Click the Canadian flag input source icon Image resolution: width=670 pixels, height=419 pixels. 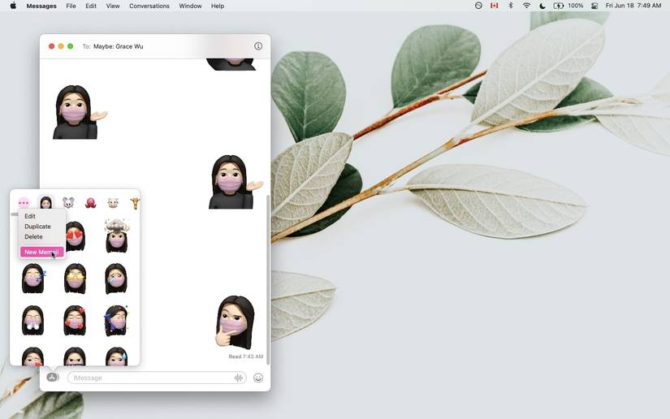495,6
